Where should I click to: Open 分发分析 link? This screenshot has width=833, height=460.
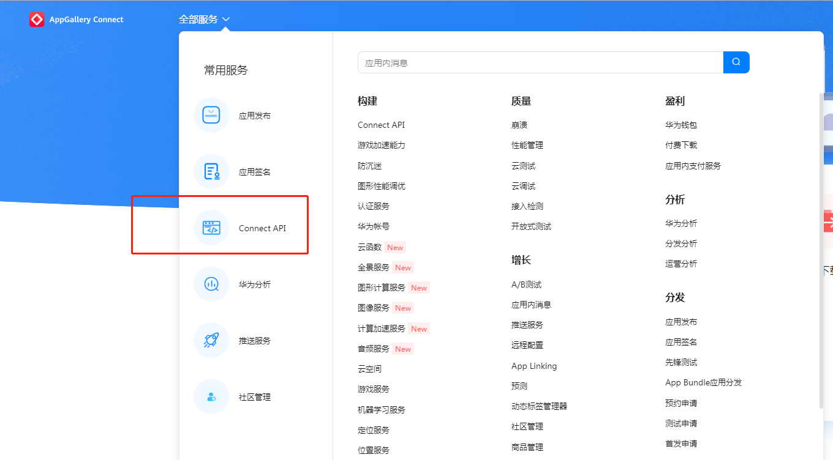pos(681,243)
